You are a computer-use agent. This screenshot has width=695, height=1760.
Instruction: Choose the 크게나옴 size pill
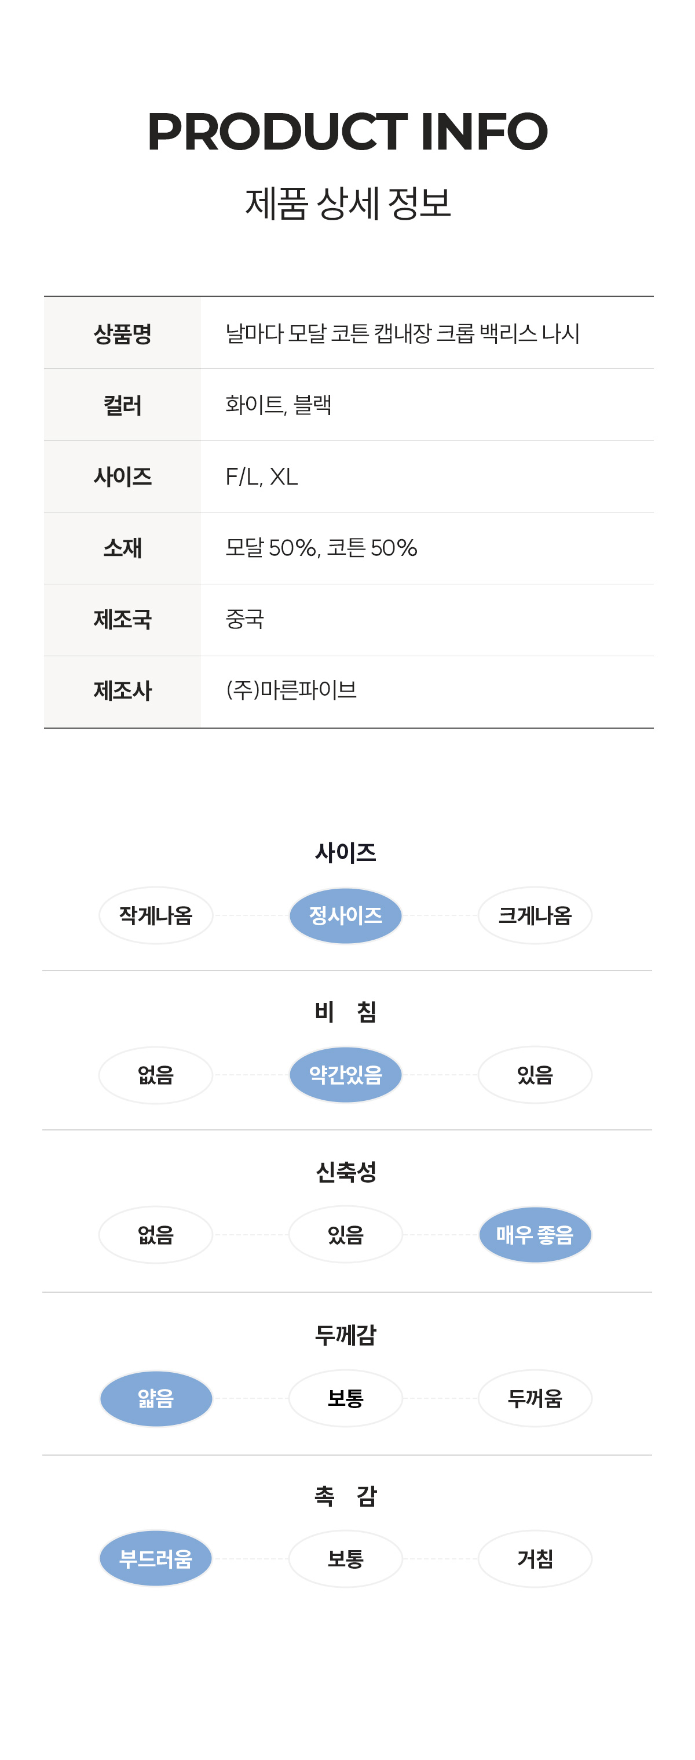[535, 915]
